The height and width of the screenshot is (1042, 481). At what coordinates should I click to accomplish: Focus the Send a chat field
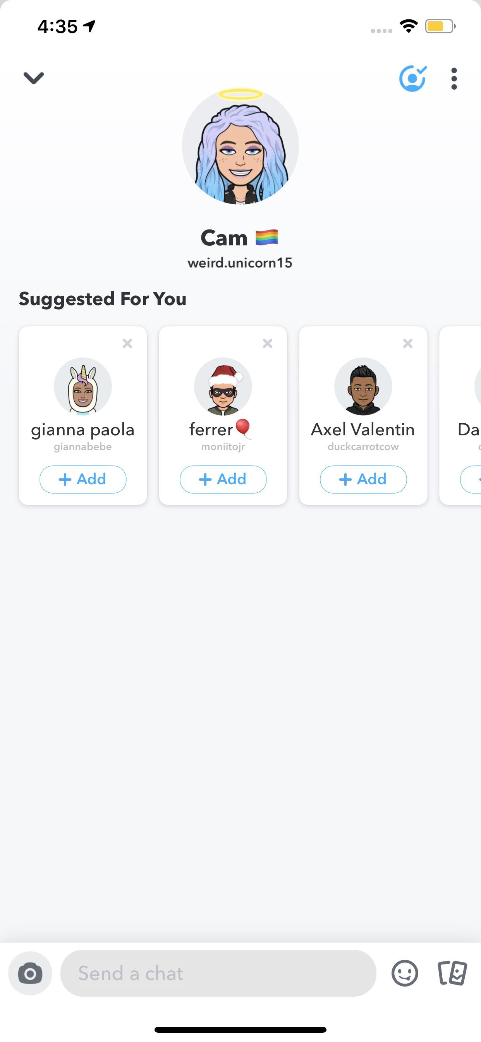point(218,973)
